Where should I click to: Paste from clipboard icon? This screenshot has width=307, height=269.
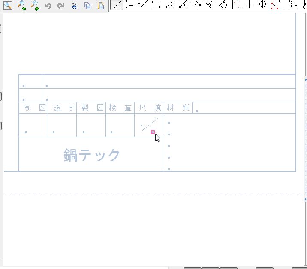(100, 6)
